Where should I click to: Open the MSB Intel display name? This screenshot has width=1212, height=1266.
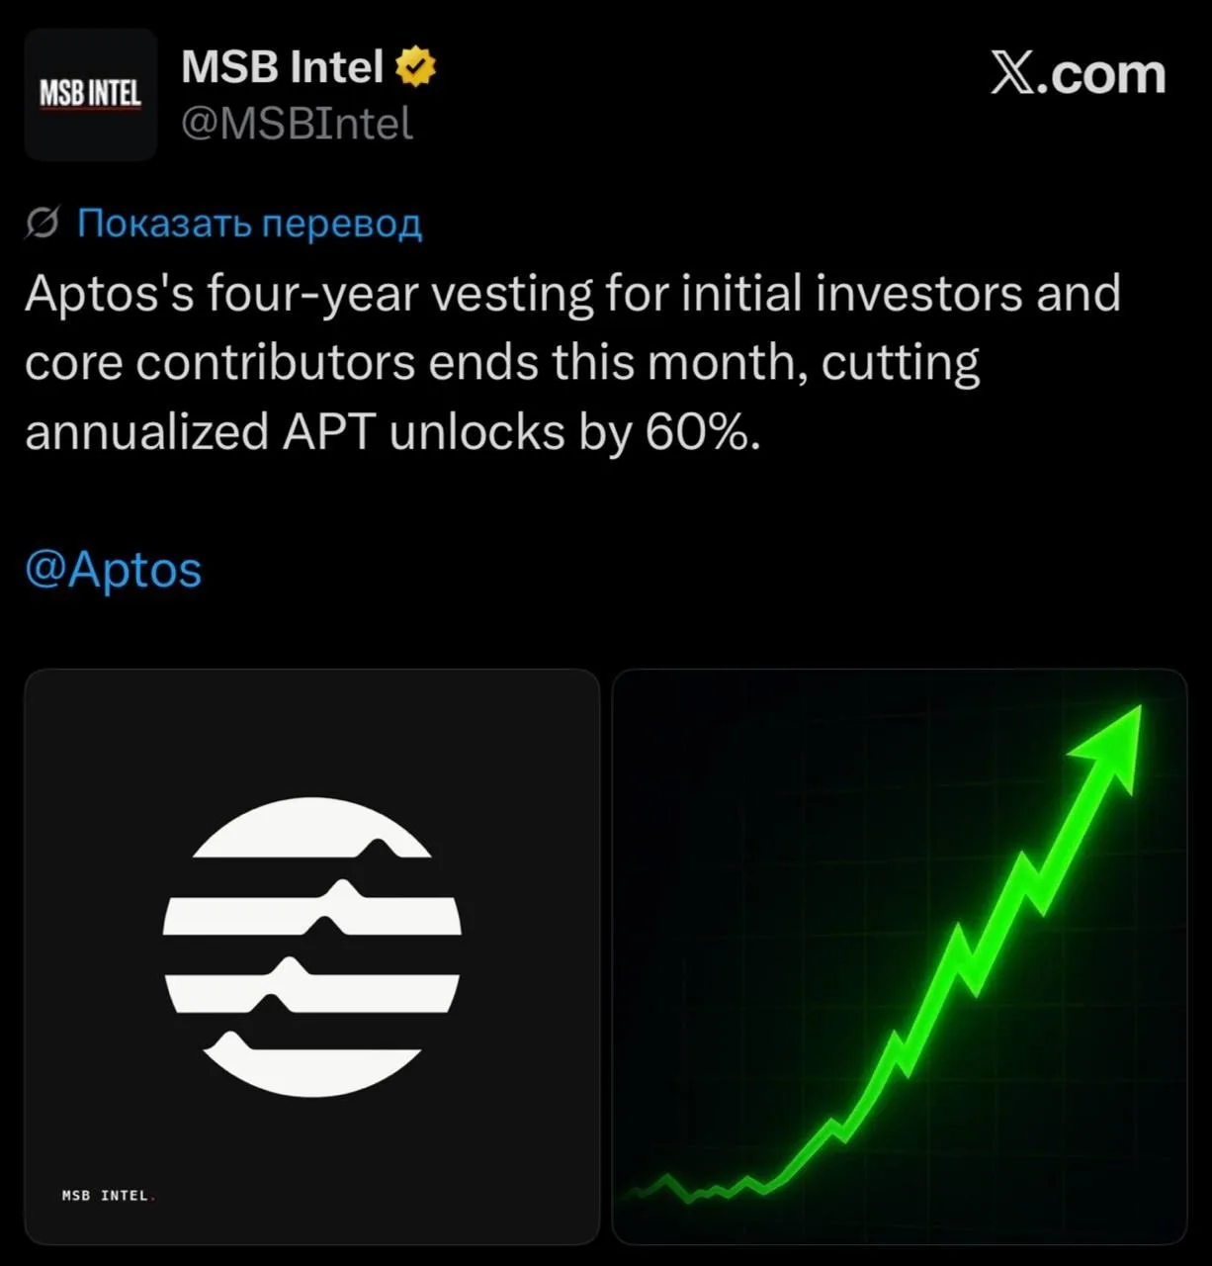coord(282,67)
